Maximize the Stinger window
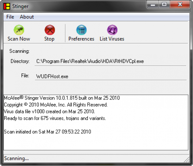Viewport: 193px width, 166px height. (164, 5)
